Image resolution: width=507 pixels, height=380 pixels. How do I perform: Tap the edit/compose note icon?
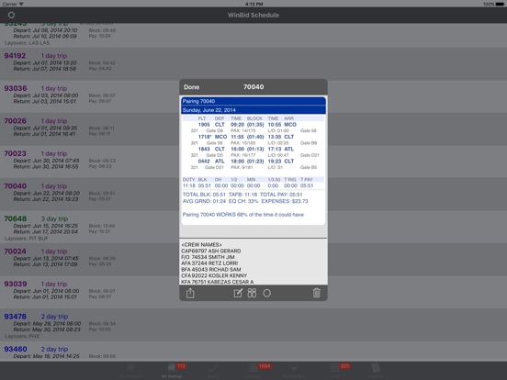(x=238, y=293)
